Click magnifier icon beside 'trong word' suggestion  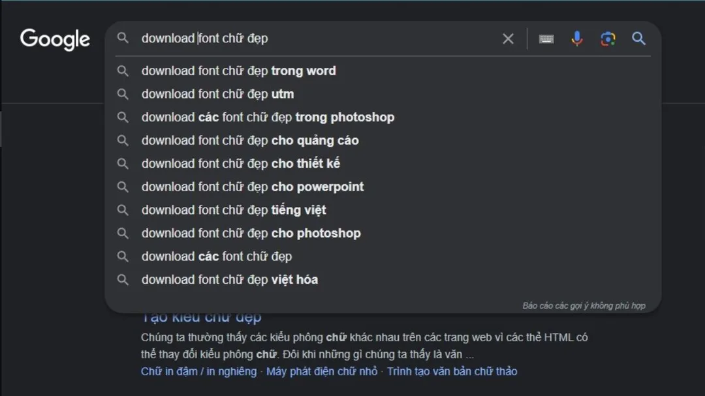pyautogui.click(x=123, y=70)
